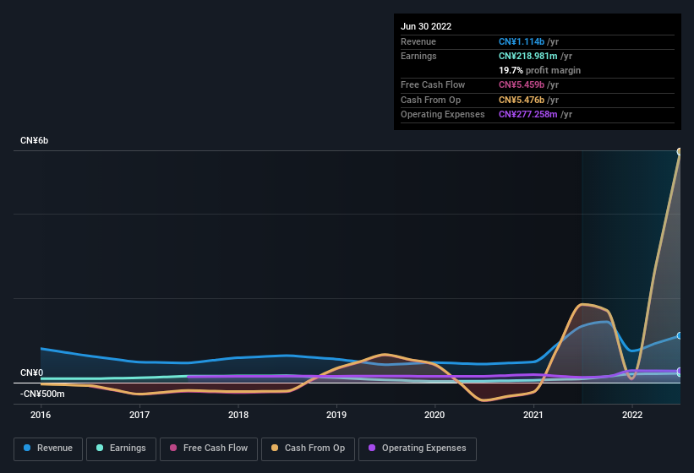Click the Earnings row label in tooltip

418,56
